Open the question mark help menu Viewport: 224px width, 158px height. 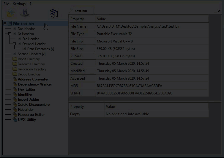[30, 4]
